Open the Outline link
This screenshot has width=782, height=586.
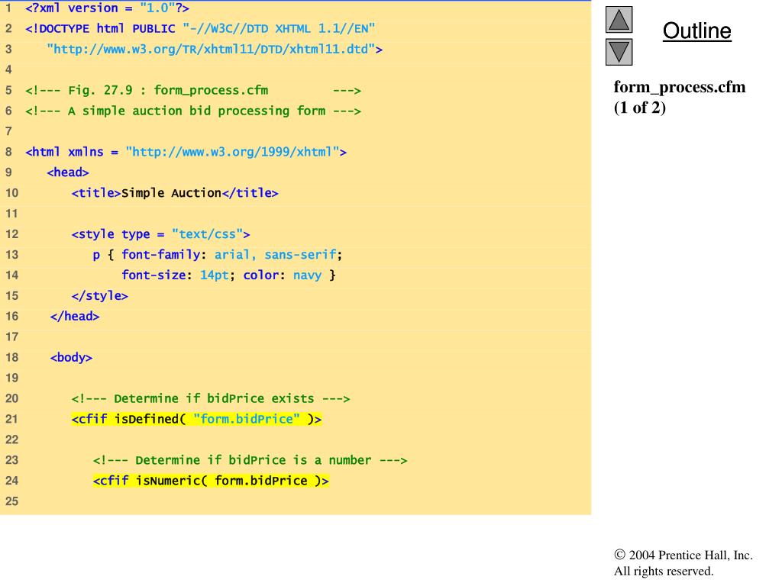point(696,31)
